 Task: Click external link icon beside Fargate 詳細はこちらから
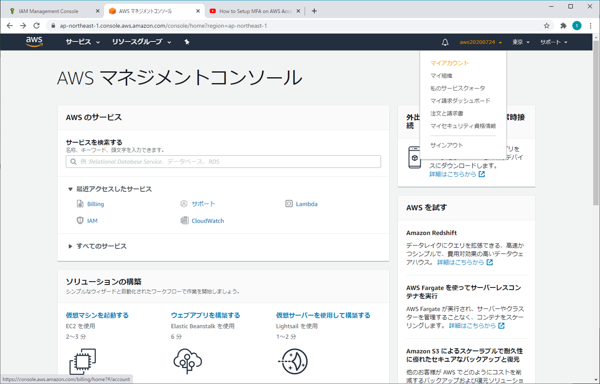[x=501, y=326]
